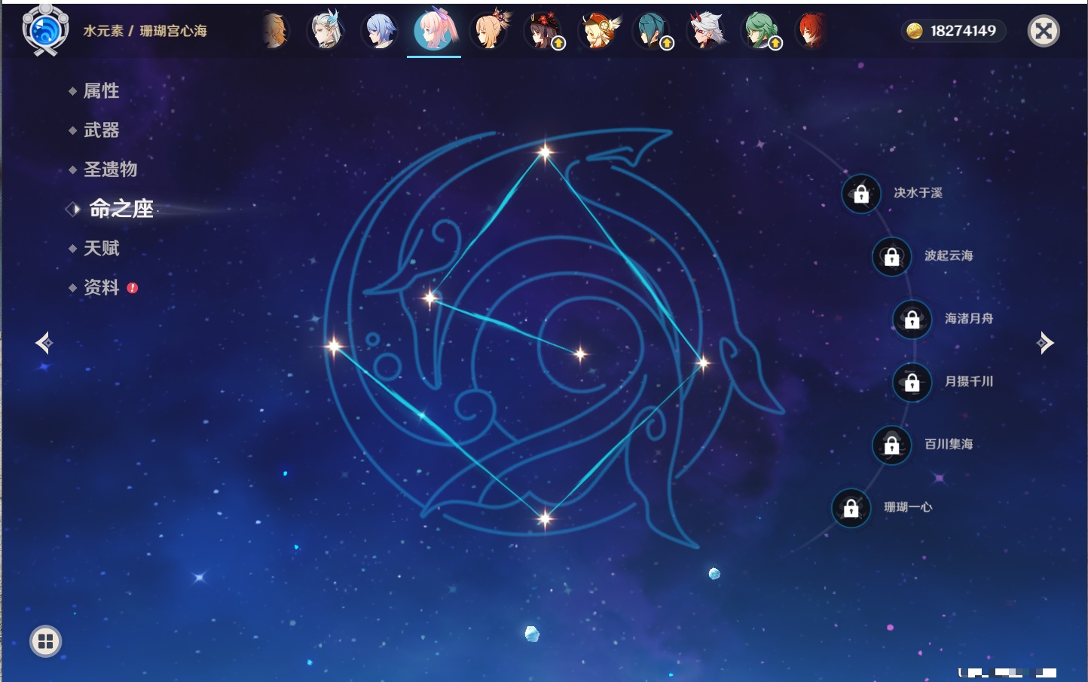Click the Mora coin balance 18274149
The image size is (1088, 682).
(x=953, y=31)
